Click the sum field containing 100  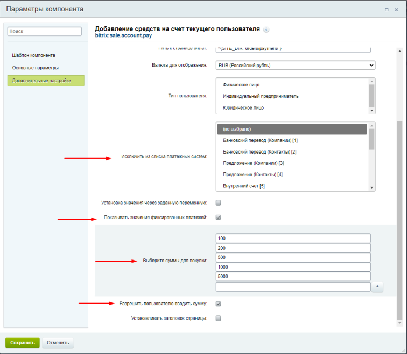point(293,239)
